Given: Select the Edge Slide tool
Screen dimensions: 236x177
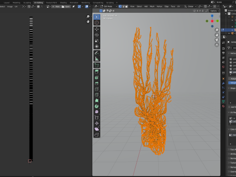Looking at the screenshot, I should (97, 118).
